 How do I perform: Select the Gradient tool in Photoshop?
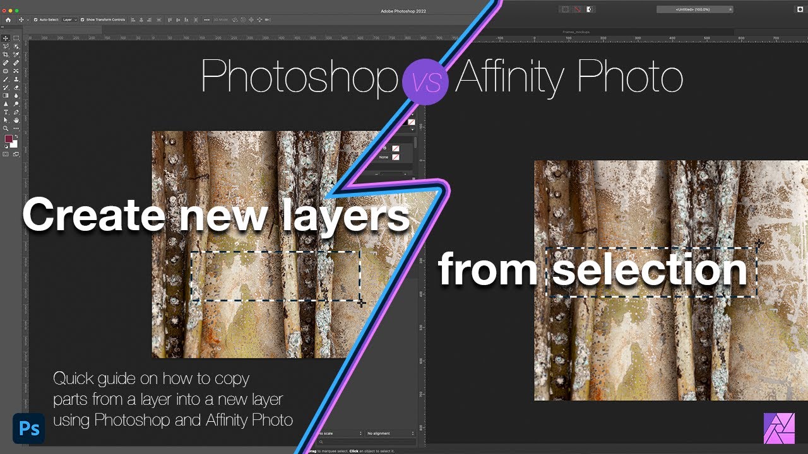coord(6,95)
